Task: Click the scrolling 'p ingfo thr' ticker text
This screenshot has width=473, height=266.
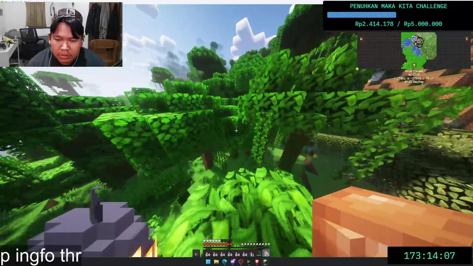Action: 40,256
